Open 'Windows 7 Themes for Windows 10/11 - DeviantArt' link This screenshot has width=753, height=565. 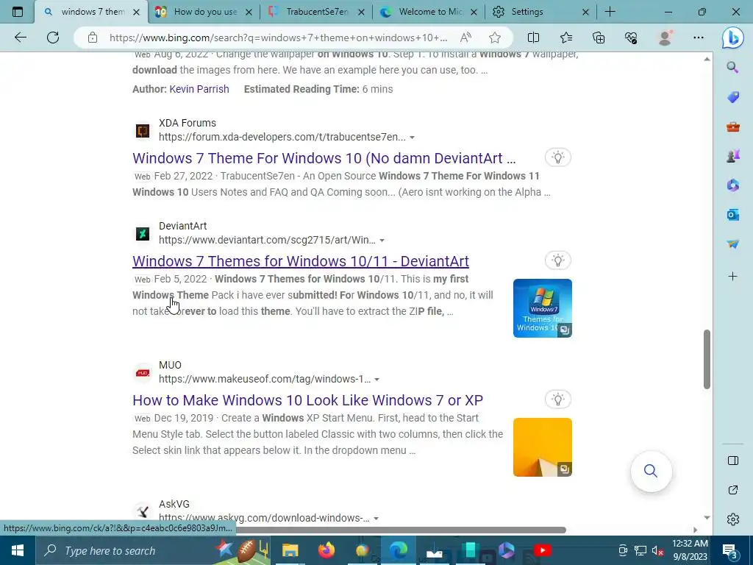pyautogui.click(x=301, y=261)
